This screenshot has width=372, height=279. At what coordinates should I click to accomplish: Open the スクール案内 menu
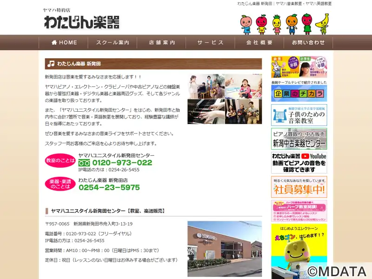click(x=113, y=42)
